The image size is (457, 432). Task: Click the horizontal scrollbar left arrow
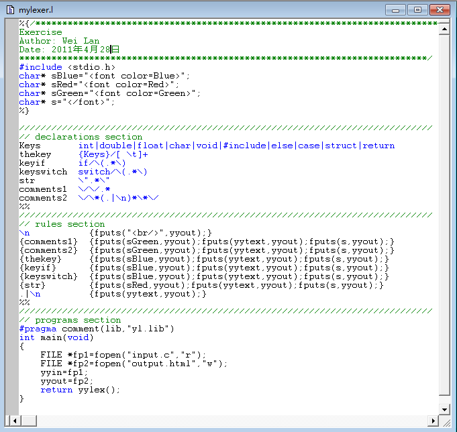[x=15, y=421]
